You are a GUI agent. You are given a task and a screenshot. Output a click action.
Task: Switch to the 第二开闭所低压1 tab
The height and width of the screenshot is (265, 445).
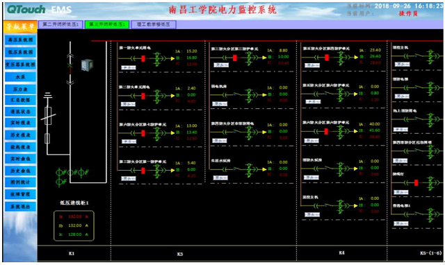click(60, 24)
